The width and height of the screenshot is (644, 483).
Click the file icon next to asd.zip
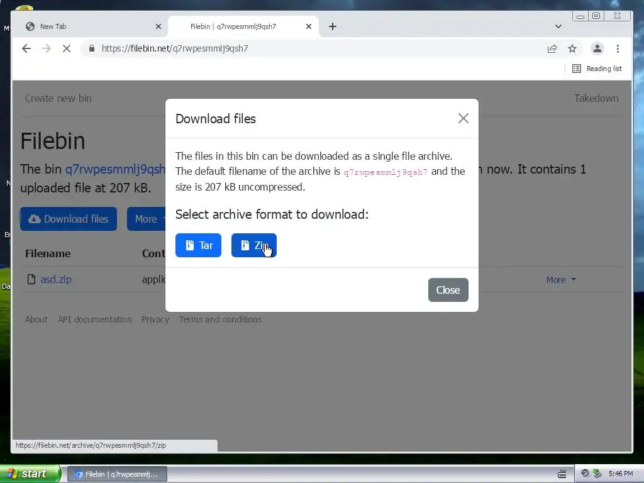click(31, 279)
